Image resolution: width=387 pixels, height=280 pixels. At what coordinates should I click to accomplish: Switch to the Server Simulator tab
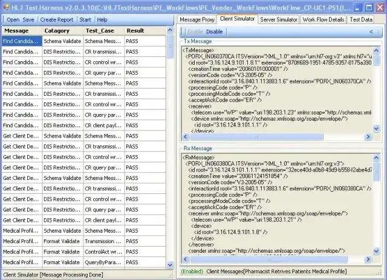(279, 19)
